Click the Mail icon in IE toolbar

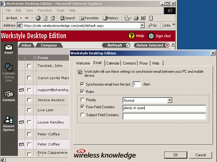126,18
